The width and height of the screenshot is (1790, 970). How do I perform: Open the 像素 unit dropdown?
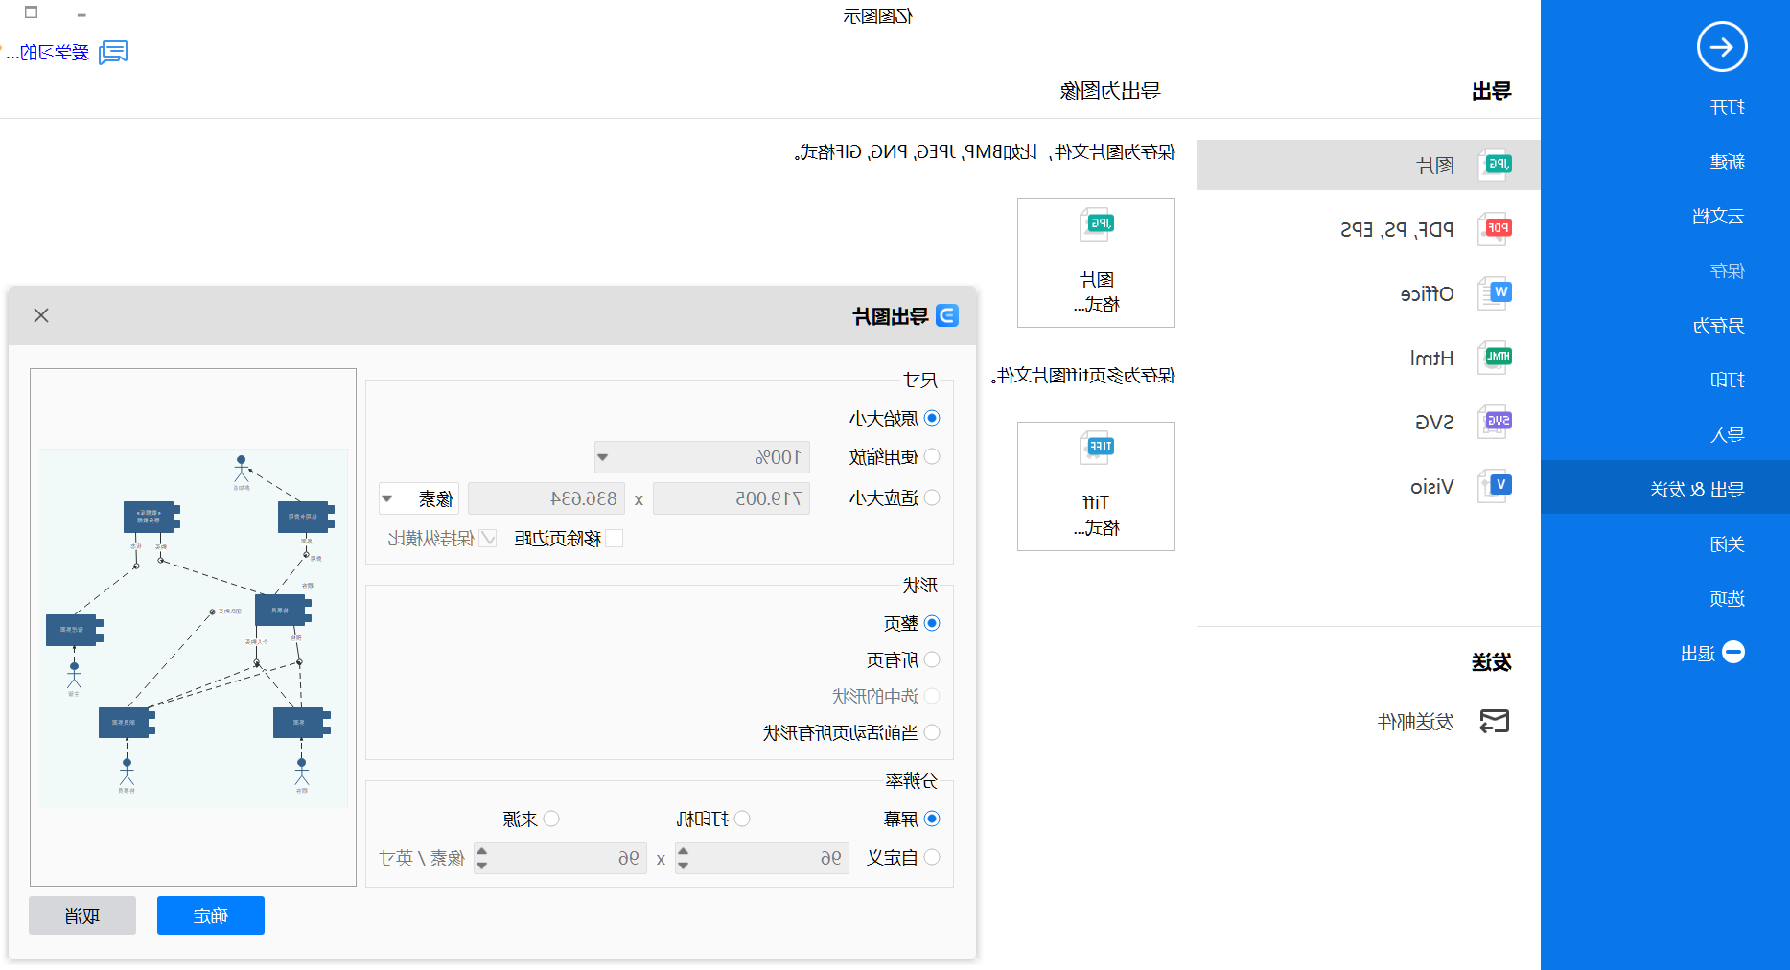click(x=419, y=498)
